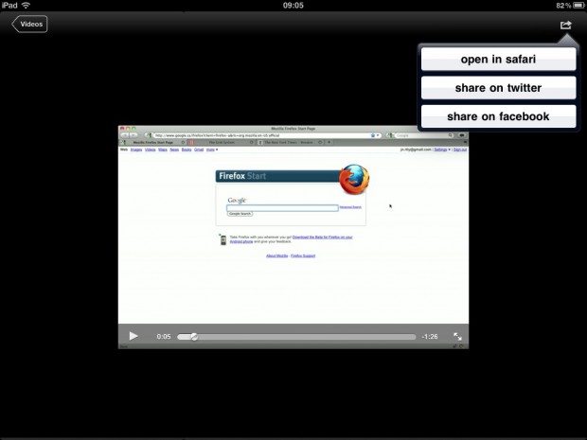
Task: Choose open in safari
Action: coord(498,59)
